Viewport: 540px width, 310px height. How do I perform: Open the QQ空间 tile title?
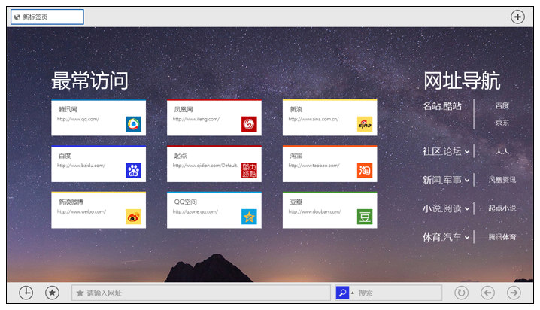tap(185, 202)
